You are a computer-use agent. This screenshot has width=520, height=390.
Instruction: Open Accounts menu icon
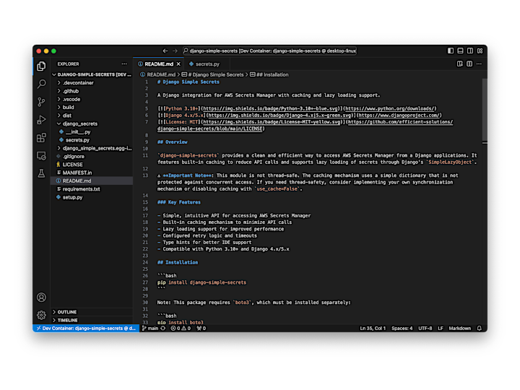tap(41, 297)
